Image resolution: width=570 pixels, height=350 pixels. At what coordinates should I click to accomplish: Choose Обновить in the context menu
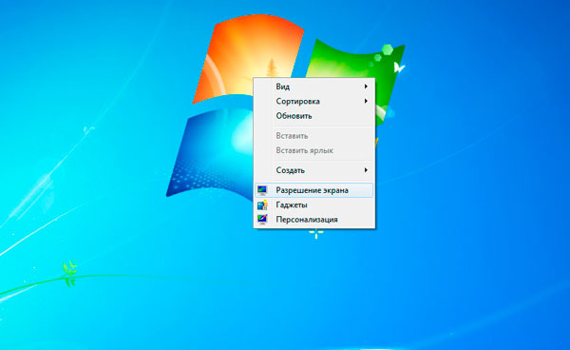click(x=314, y=116)
